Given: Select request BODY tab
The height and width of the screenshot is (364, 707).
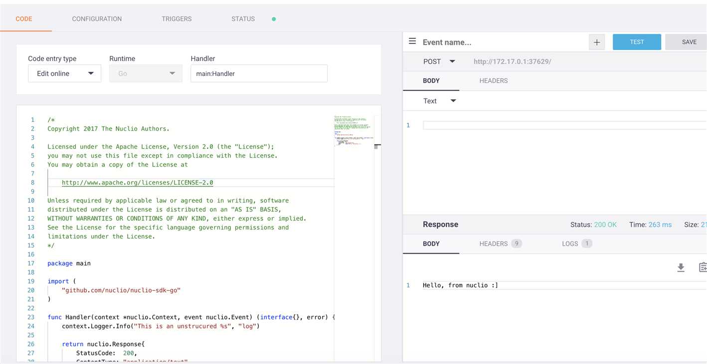Looking at the screenshot, I should point(431,81).
